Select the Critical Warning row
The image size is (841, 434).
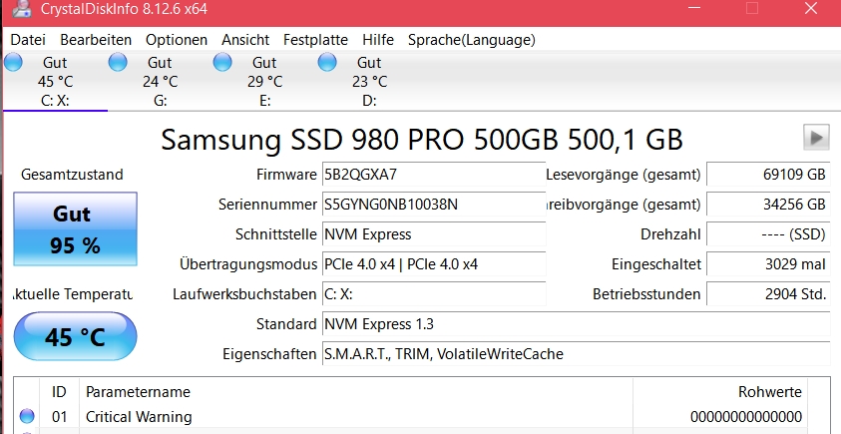(411, 416)
